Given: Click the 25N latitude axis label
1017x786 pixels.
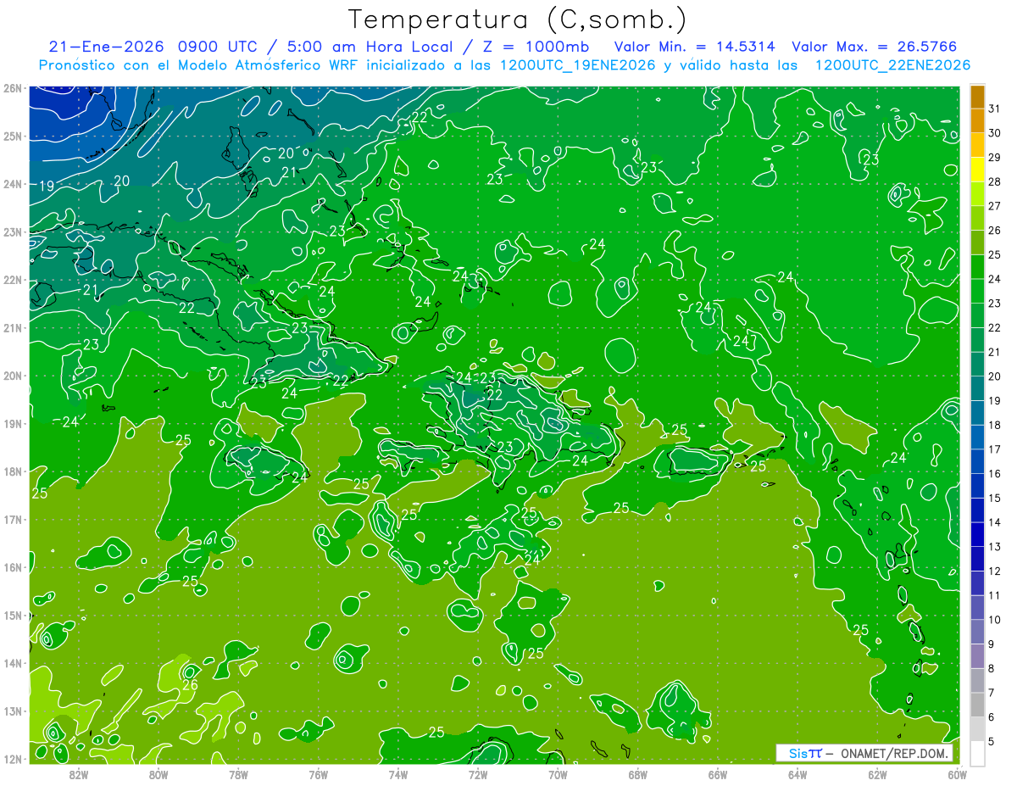Looking at the screenshot, I should 13,137.
